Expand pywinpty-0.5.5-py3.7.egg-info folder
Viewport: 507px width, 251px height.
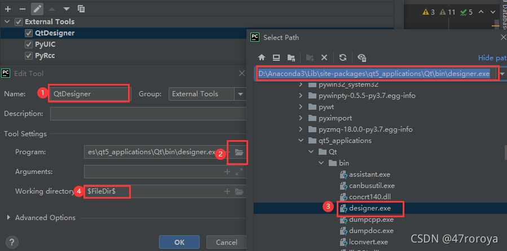pyautogui.click(x=301, y=96)
